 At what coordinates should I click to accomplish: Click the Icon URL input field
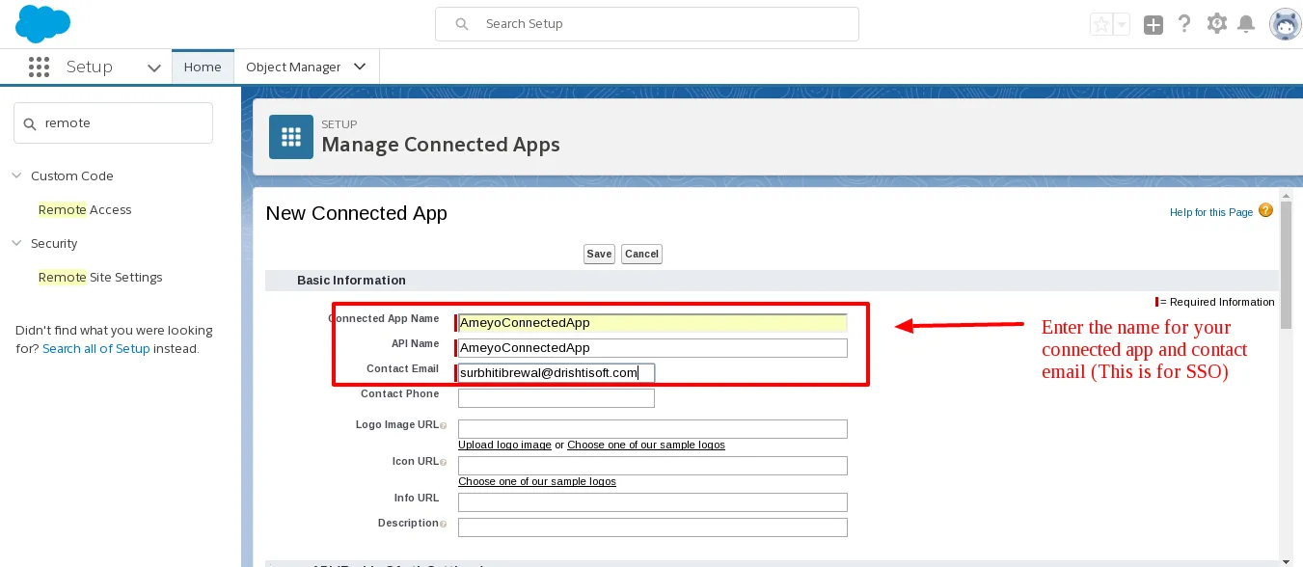(x=653, y=466)
